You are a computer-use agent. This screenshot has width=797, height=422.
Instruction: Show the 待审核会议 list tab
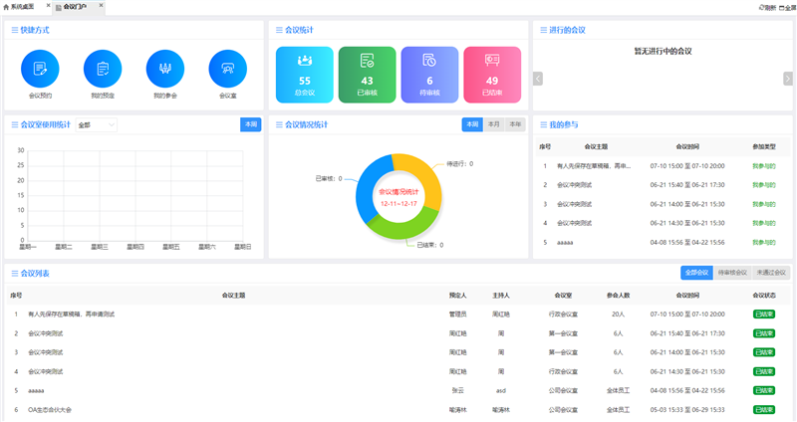[x=732, y=272]
